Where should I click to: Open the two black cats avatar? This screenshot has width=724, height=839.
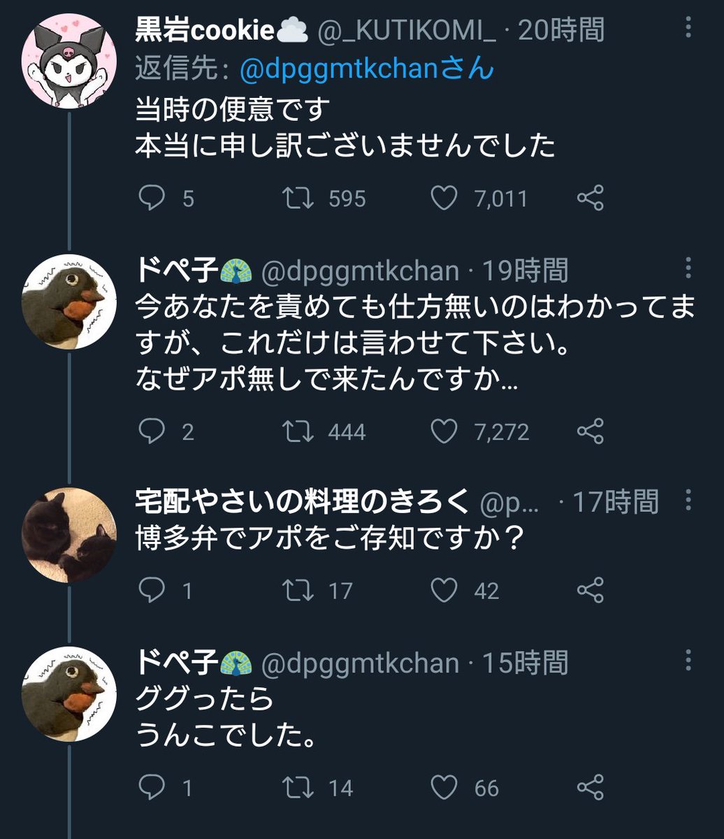point(68,535)
